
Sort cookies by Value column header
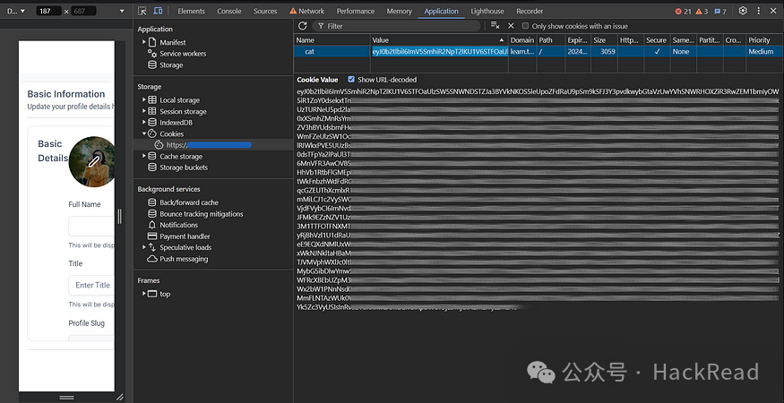tap(439, 40)
